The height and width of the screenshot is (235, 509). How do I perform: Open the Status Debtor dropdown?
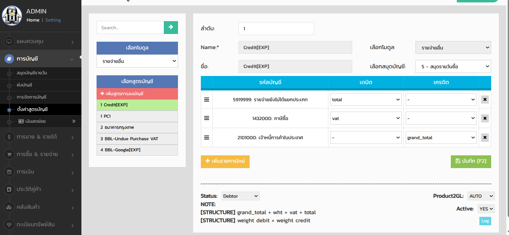(240, 196)
